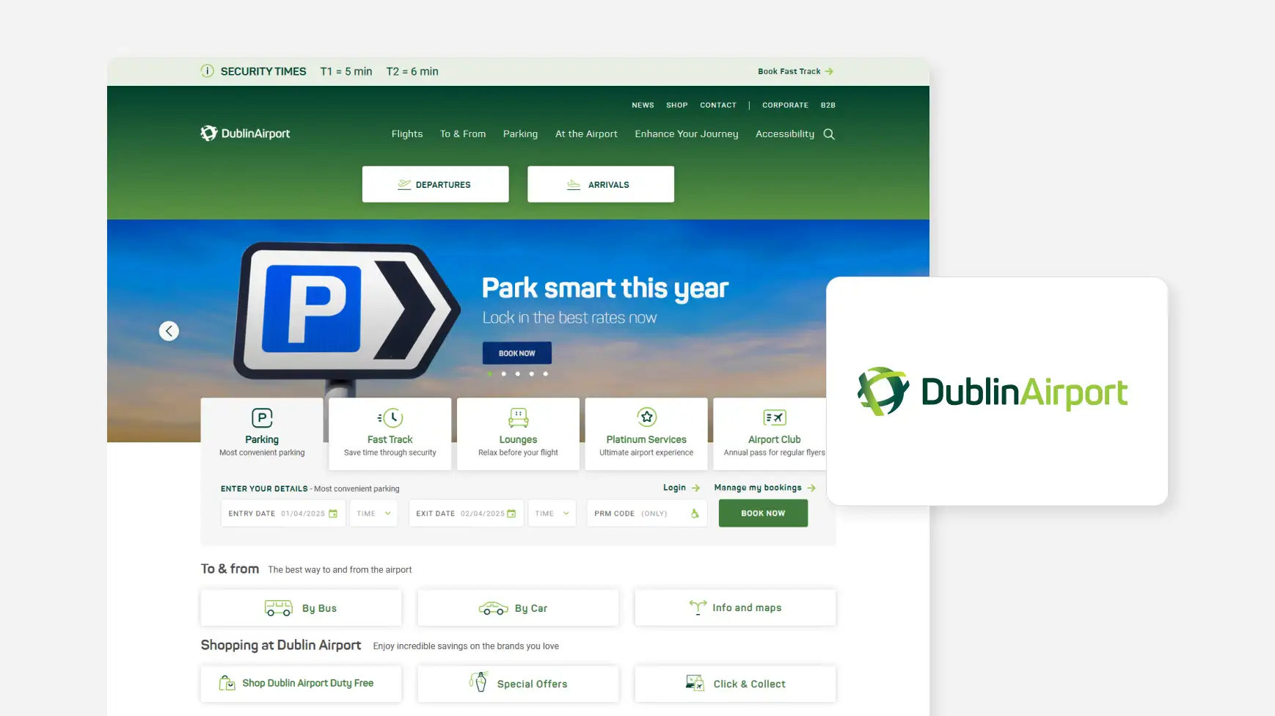Click the car icon in By Car
Screen dimensions: 1275x716
coord(493,608)
